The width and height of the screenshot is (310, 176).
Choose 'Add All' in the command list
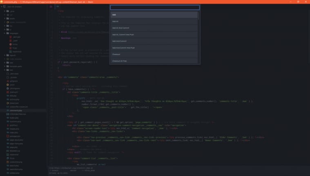click(154, 21)
